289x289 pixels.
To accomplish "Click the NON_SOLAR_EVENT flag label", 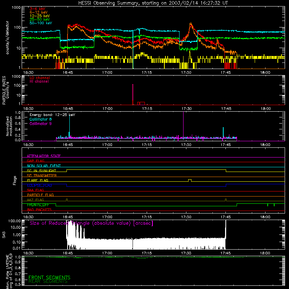I will coord(44,166).
